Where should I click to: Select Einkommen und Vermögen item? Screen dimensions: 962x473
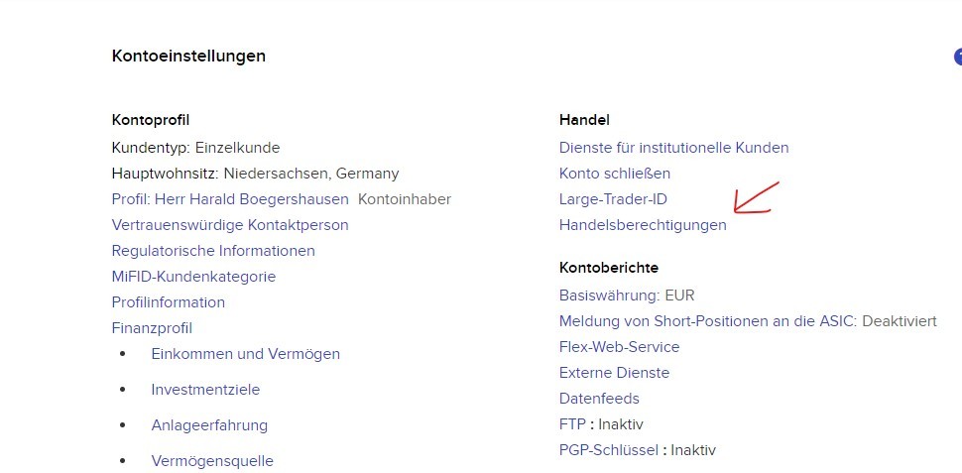click(245, 354)
